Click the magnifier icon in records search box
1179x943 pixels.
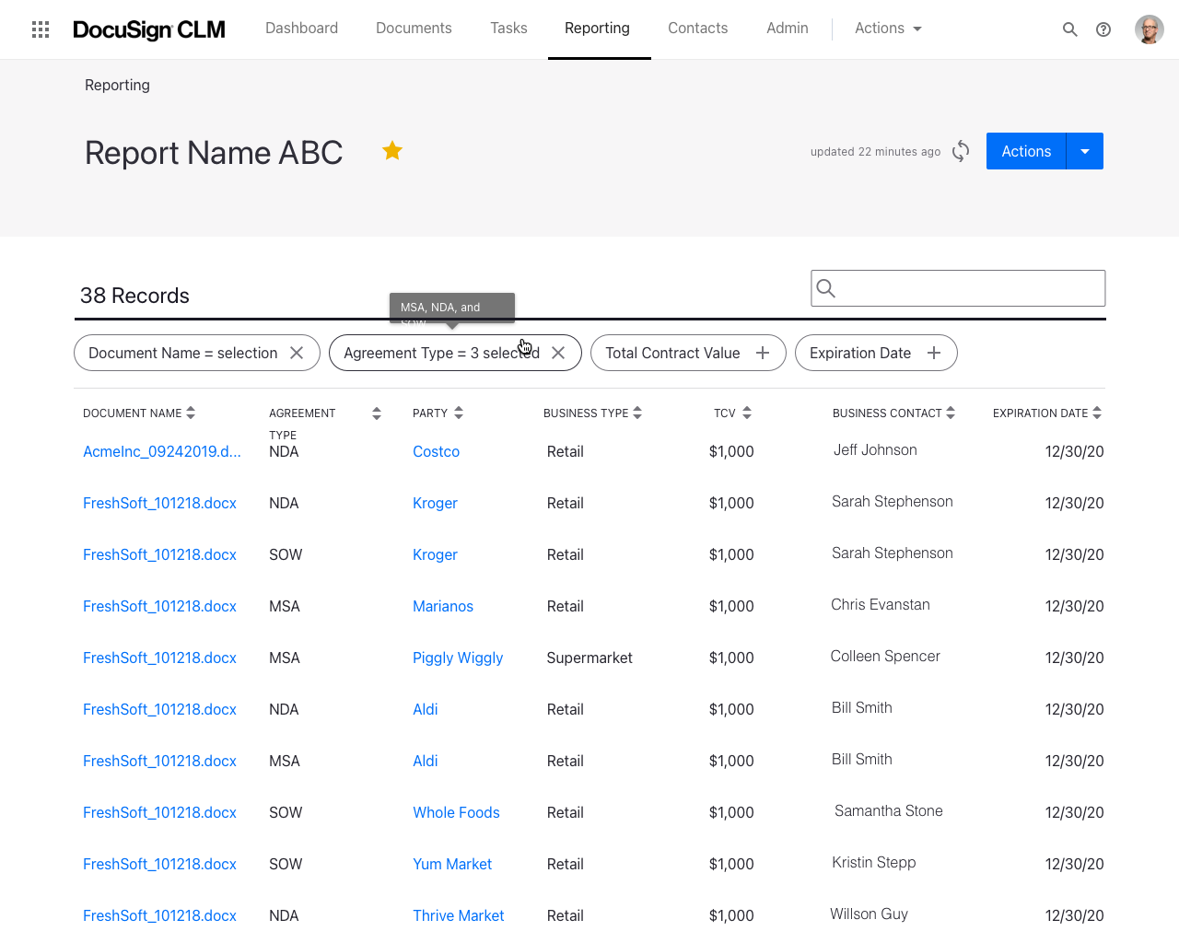(826, 288)
